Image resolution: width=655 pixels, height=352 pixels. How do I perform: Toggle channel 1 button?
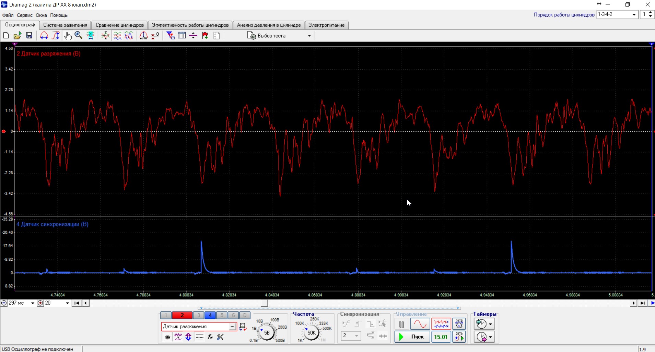pos(166,315)
